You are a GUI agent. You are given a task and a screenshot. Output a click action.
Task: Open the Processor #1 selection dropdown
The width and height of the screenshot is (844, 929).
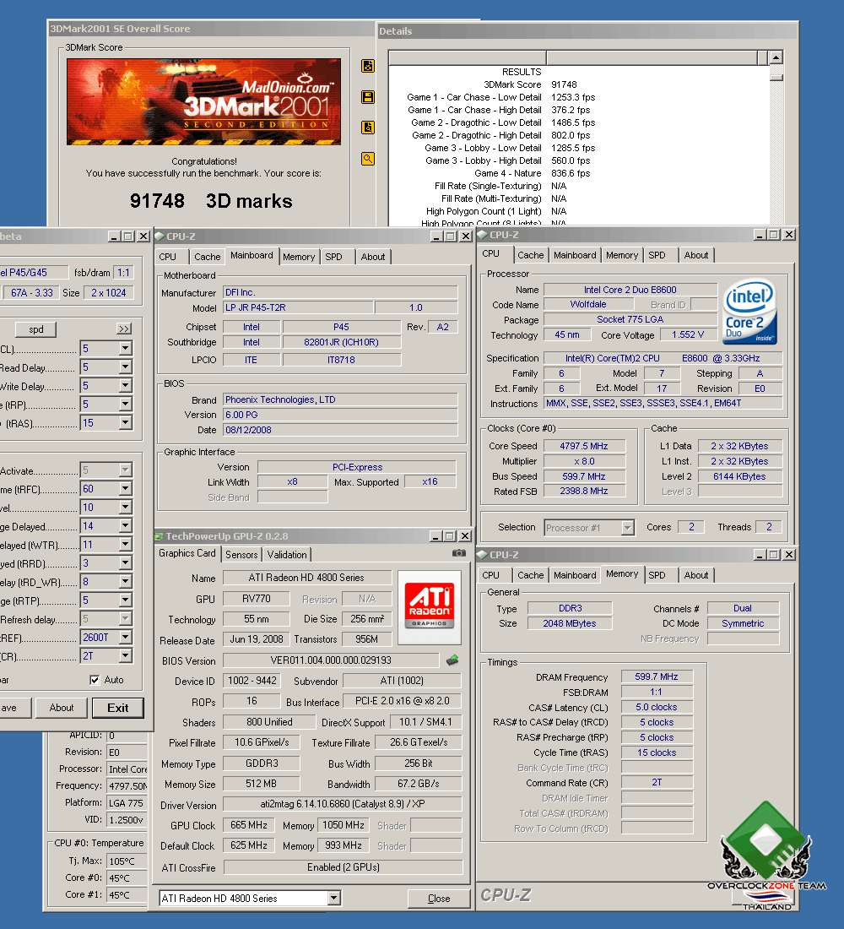[x=628, y=527]
